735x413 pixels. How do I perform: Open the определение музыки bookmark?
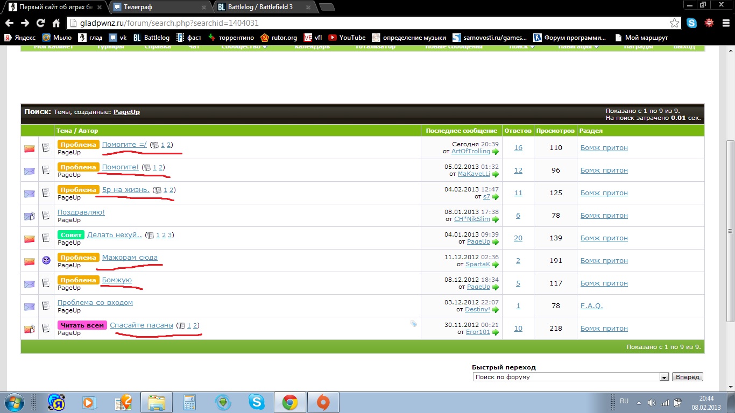tap(409, 38)
